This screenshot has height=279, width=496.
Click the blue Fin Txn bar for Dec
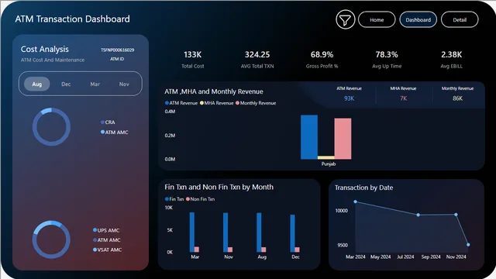293,233
